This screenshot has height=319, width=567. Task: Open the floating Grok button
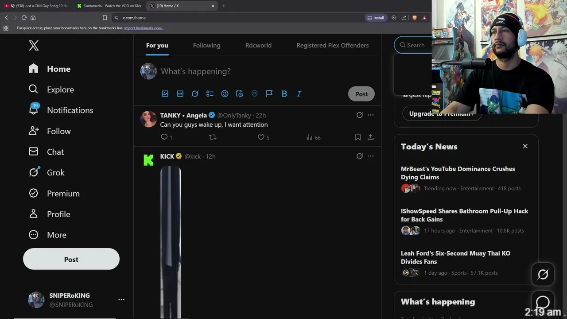click(543, 274)
